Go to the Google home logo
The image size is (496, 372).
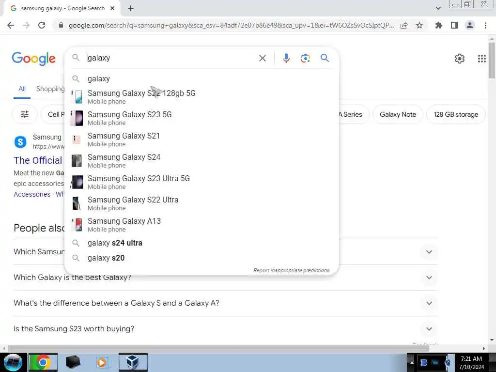coord(33,59)
